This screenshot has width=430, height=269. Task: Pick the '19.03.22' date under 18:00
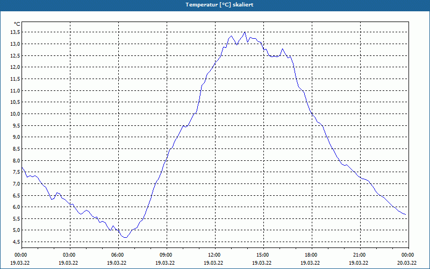(310, 263)
